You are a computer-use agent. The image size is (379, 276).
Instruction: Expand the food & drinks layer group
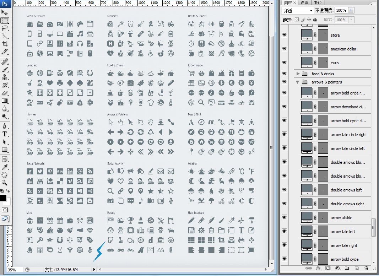tap(298, 74)
